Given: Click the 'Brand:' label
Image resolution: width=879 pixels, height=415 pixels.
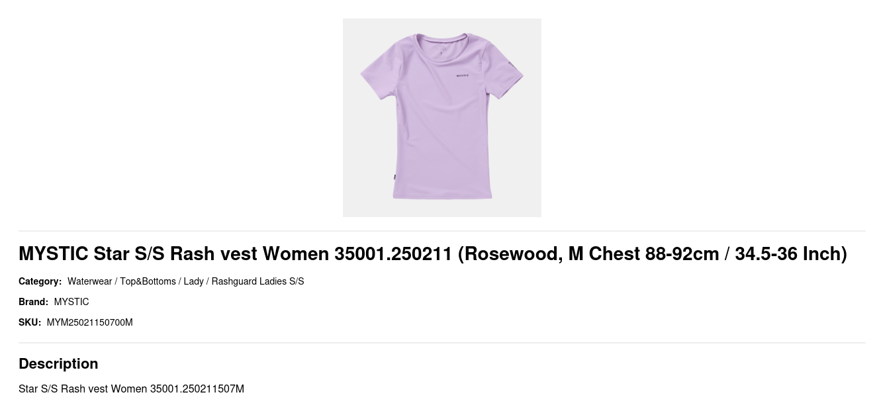Looking at the screenshot, I should (33, 302).
